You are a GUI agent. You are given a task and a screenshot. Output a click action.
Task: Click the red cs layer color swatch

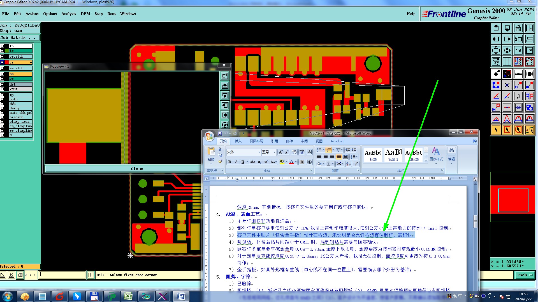click(7, 62)
